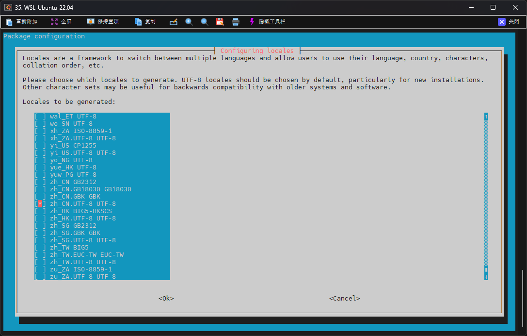The height and width of the screenshot is (336, 527).
Task: Enter fullscreen with the 全屏 icon
Action: click(x=54, y=22)
